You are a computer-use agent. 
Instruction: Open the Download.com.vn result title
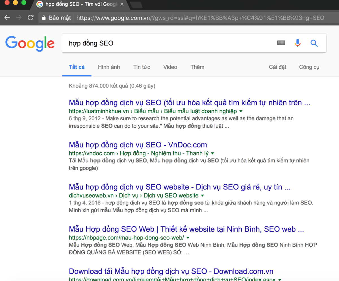[x=171, y=271]
